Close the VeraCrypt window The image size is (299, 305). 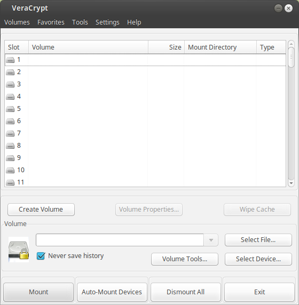tap(288, 8)
